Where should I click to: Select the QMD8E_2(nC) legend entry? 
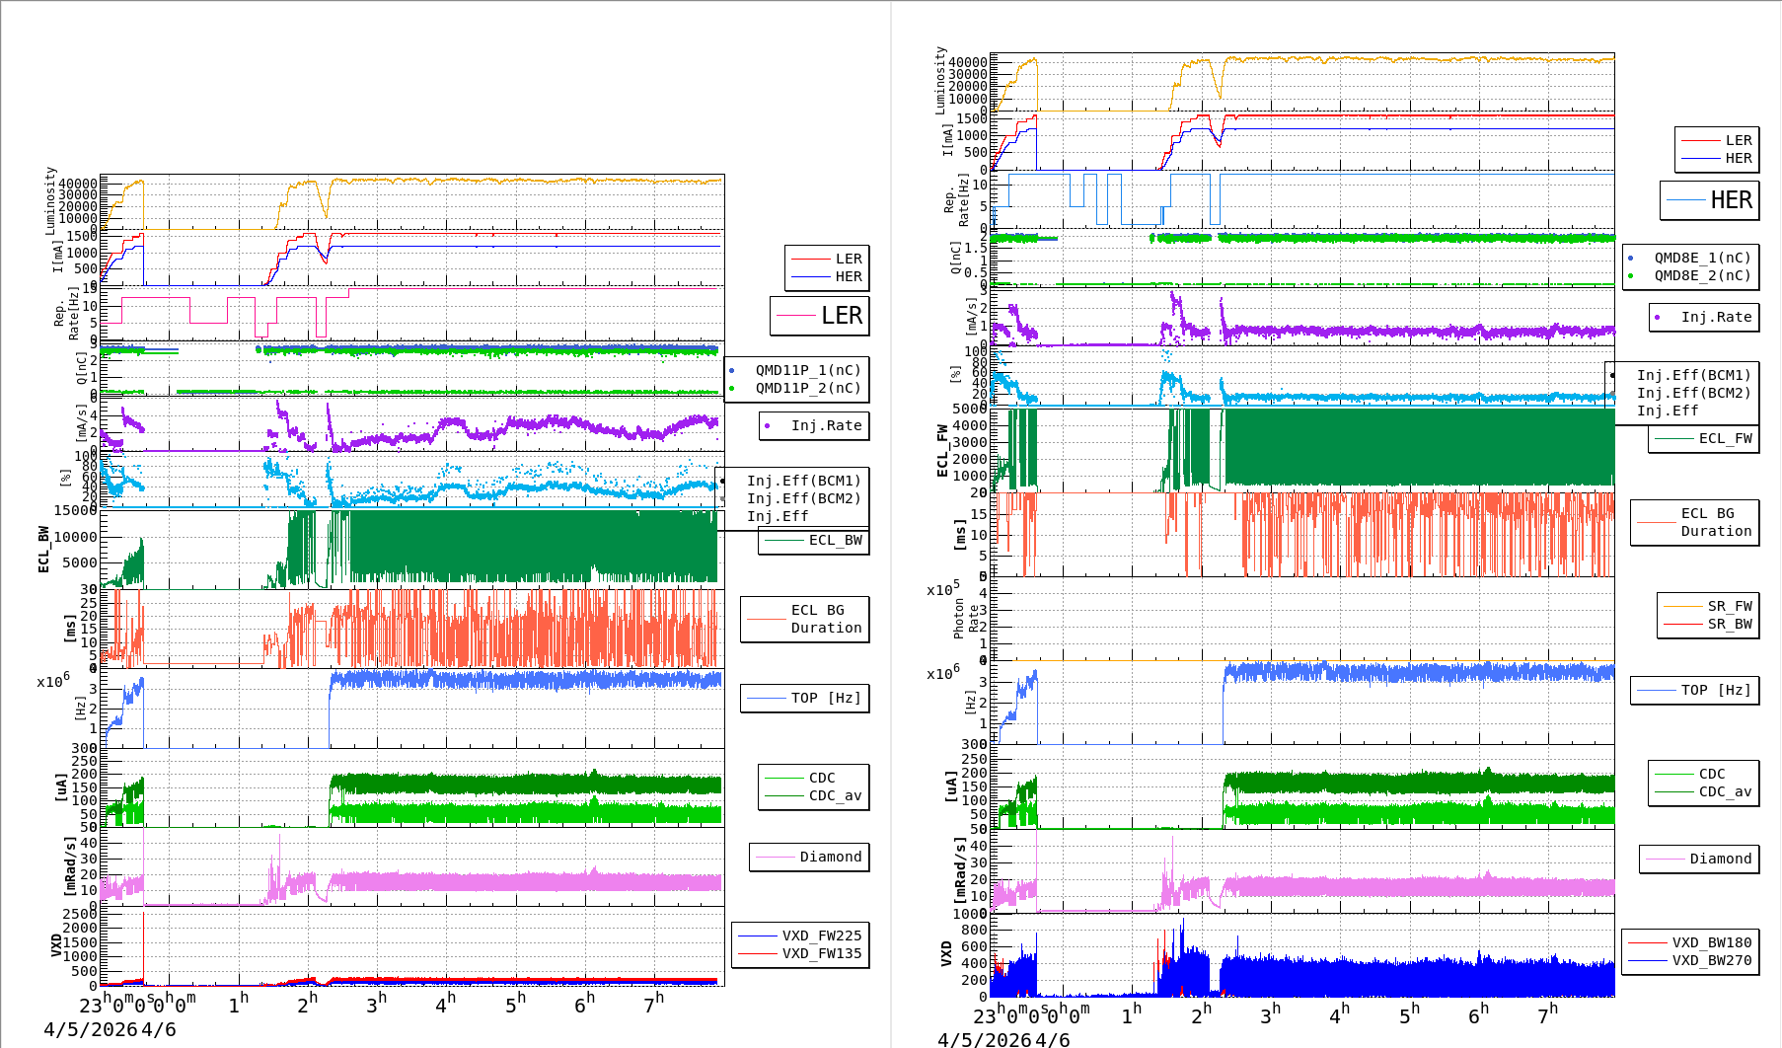pyautogui.click(x=1702, y=275)
